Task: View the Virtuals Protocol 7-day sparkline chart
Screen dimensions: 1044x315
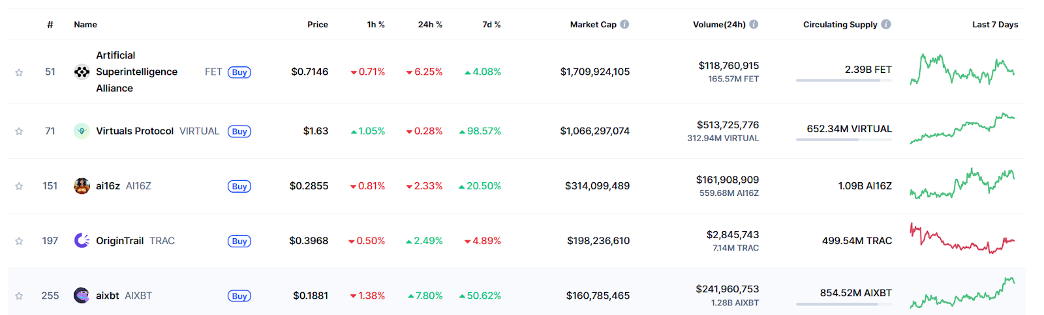Action: tap(962, 129)
